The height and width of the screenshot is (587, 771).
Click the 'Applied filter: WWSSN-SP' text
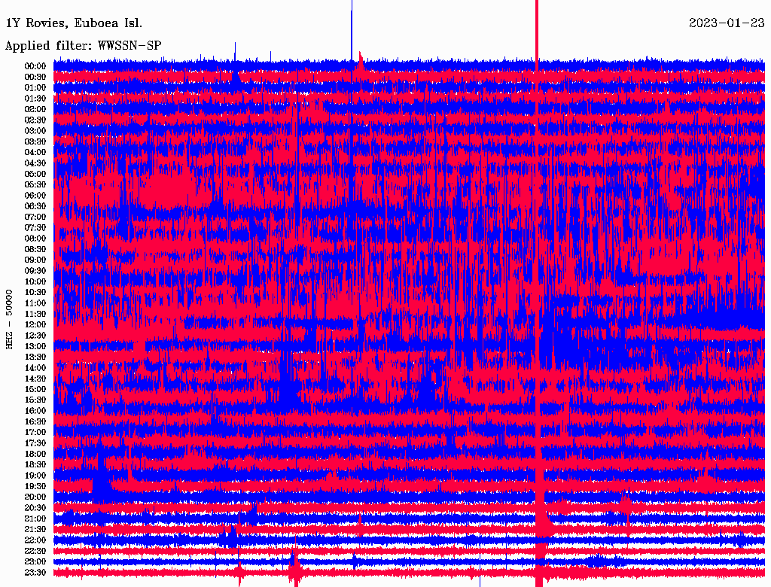(x=83, y=46)
